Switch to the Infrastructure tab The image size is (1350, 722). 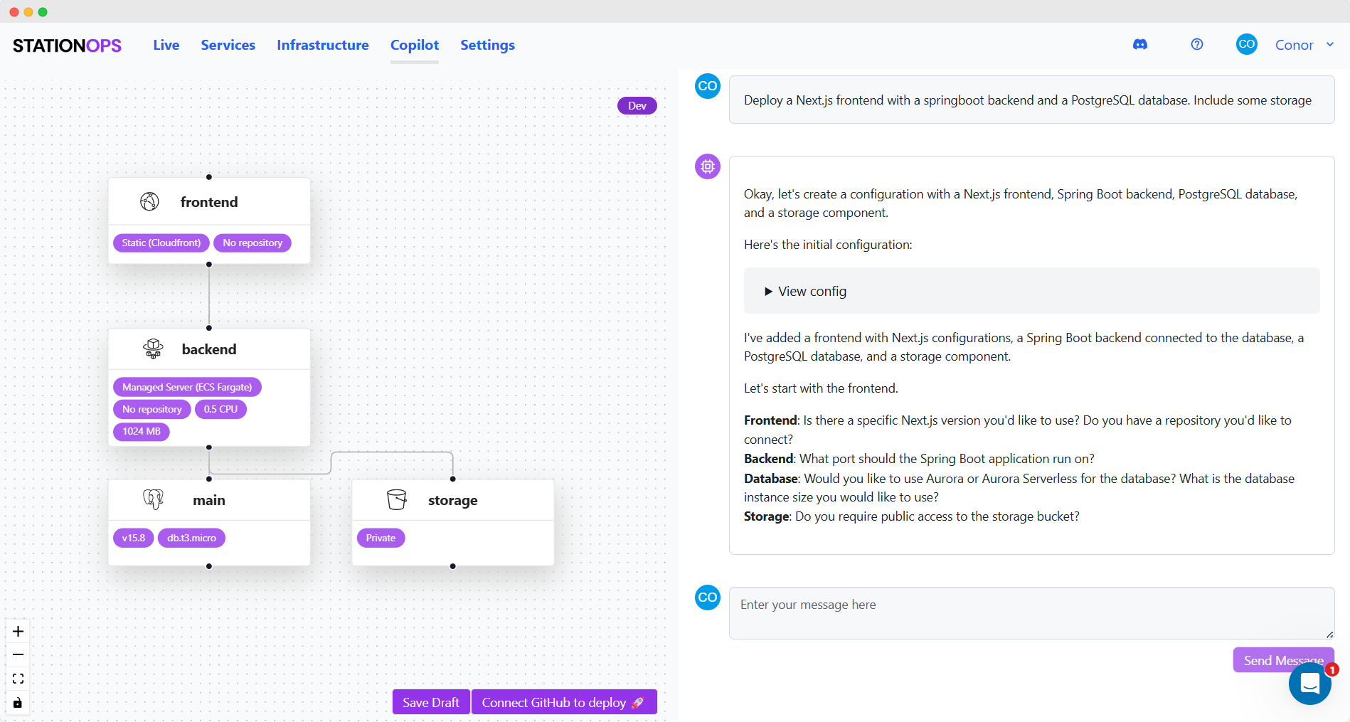[323, 45]
